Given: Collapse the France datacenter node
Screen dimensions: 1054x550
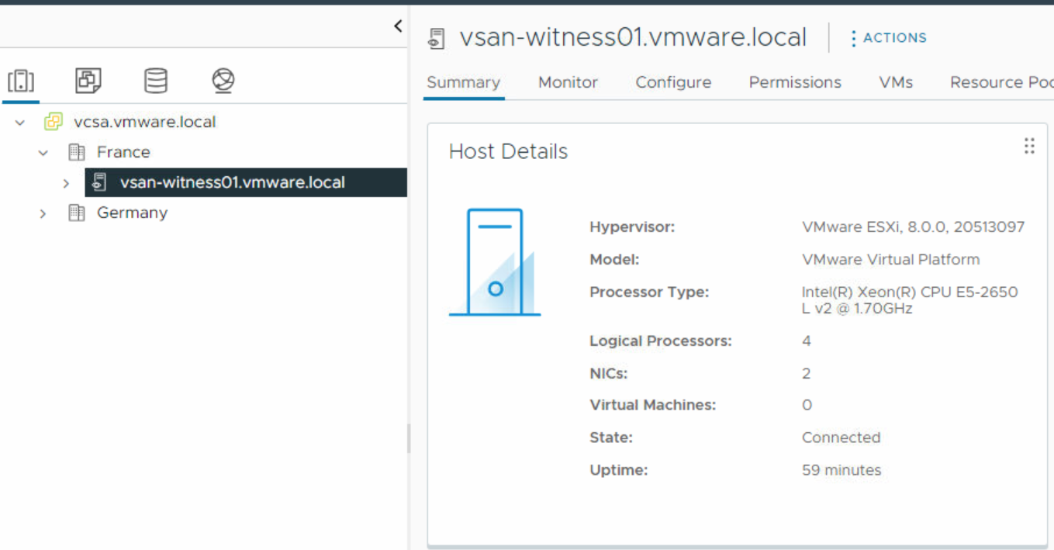Looking at the screenshot, I should pos(43,152).
